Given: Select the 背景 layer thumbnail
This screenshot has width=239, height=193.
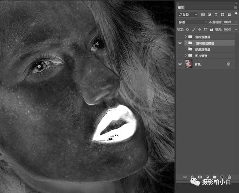Looking at the screenshot, I should click(189, 64).
